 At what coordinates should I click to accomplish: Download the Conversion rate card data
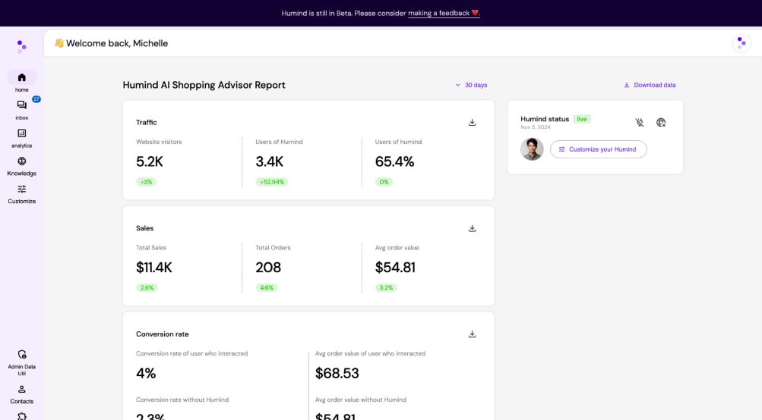click(472, 334)
